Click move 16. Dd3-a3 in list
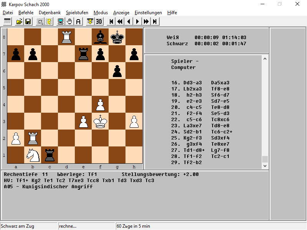Viewport: 307px width, 230px height. 187,83
